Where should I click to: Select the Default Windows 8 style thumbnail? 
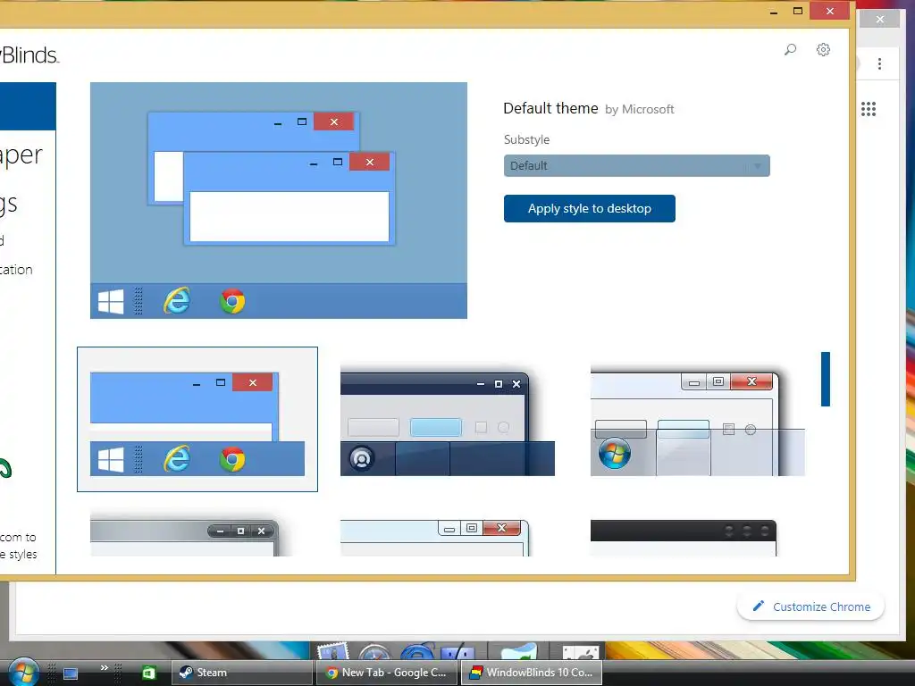point(197,420)
